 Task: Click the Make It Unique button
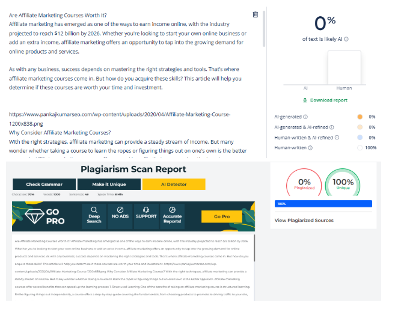pyautogui.click(x=109, y=185)
